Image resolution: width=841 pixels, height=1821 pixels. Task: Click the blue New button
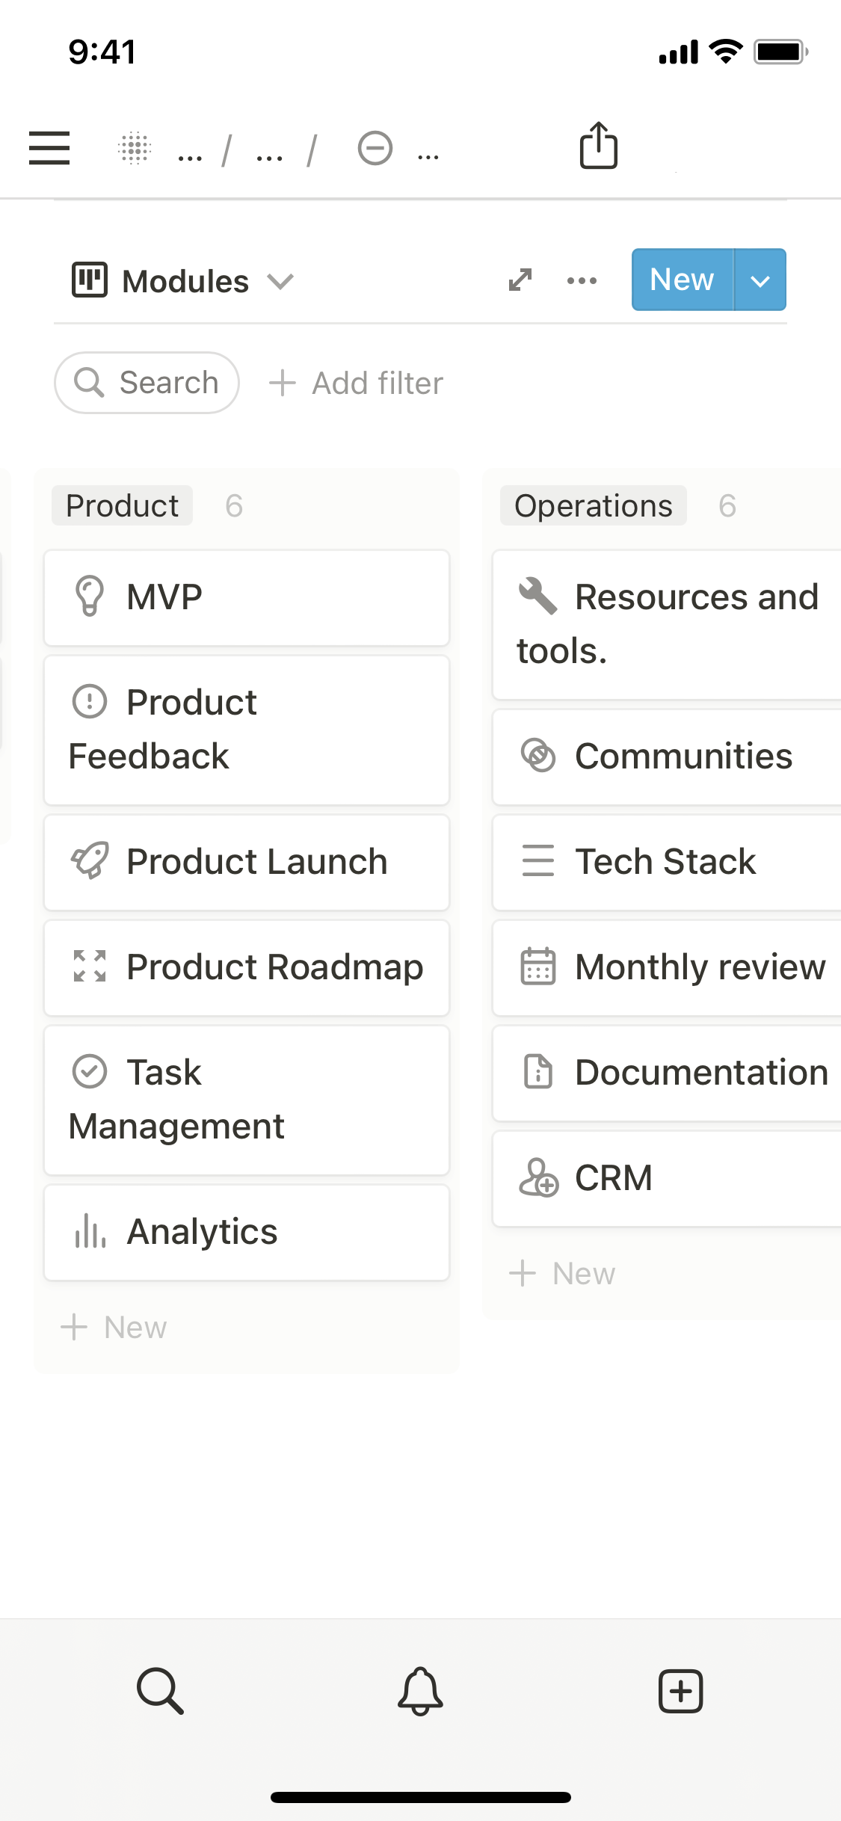(682, 280)
